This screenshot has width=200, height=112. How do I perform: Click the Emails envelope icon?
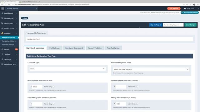pyautogui.click(x=2, y=49)
